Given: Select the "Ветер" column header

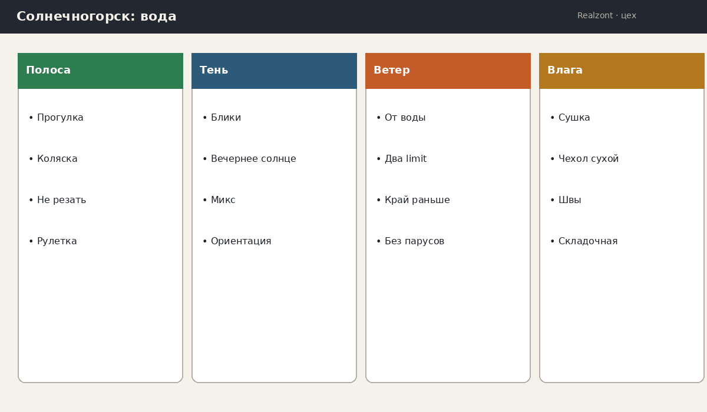Looking at the screenshot, I should tap(448, 71).
